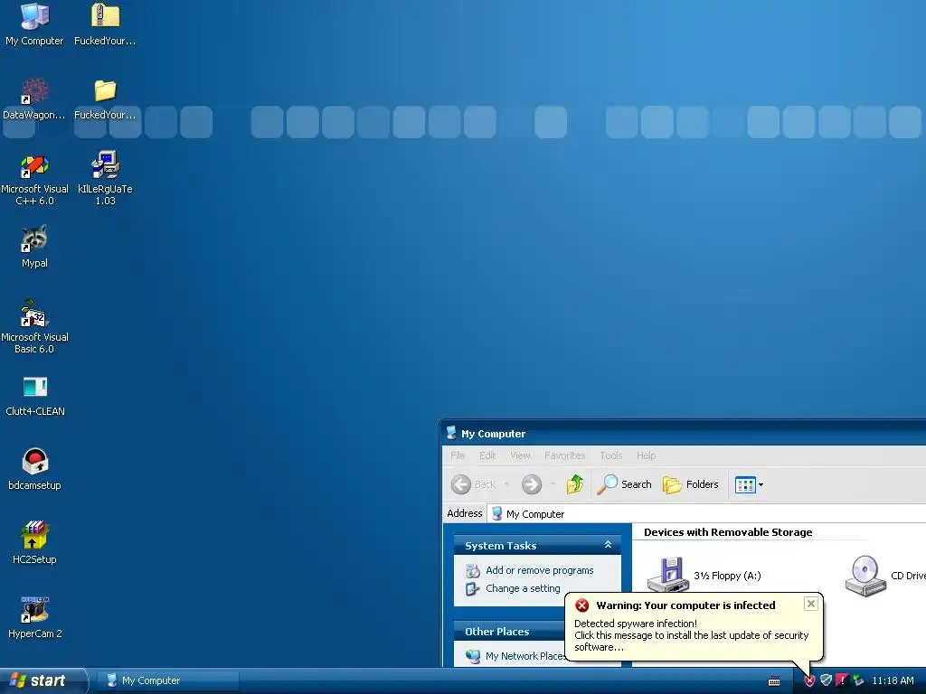Open the View menu
Screen dimensions: 926x694
pos(520,455)
